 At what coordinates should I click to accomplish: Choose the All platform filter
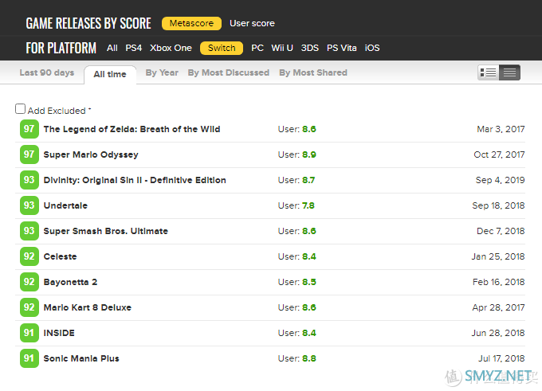112,48
